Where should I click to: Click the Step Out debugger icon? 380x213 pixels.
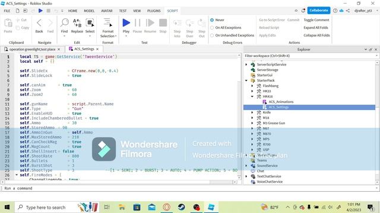point(202,23)
